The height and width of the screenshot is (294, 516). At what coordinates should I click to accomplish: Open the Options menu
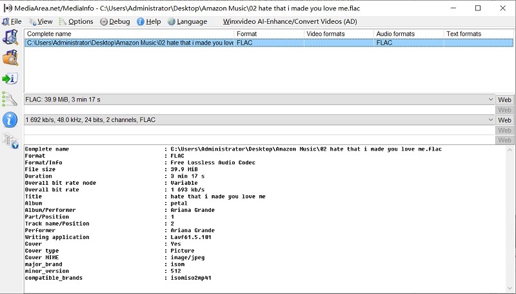click(x=76, y=22)
